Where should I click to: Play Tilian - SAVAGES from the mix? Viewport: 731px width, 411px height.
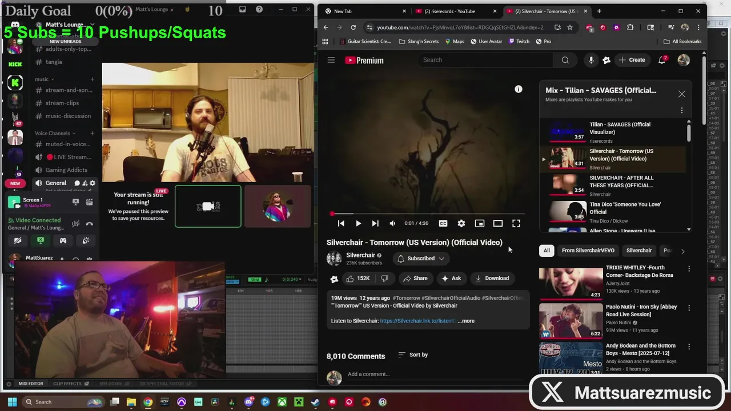click(614, 132)
